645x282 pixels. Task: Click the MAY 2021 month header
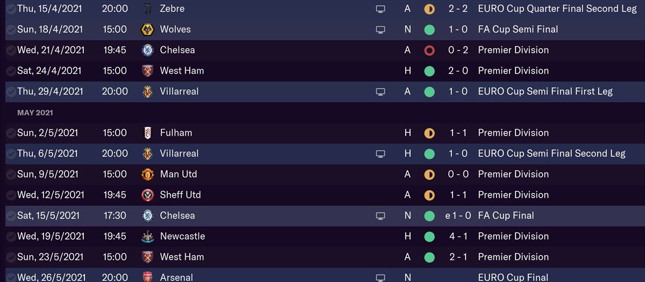click(x=35, y=113)
